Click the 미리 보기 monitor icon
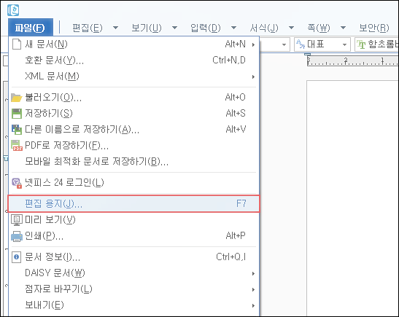The width and height of the screenshot is (399, 317). click(x=17, y=220)
